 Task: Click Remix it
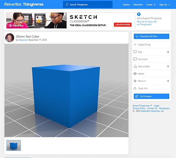tap(151, 81)
